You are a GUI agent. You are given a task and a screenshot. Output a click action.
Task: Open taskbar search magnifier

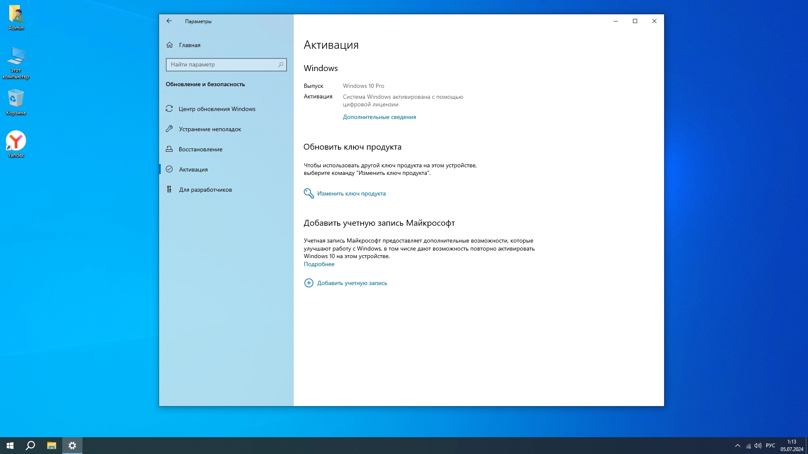(x=30, y=446)
